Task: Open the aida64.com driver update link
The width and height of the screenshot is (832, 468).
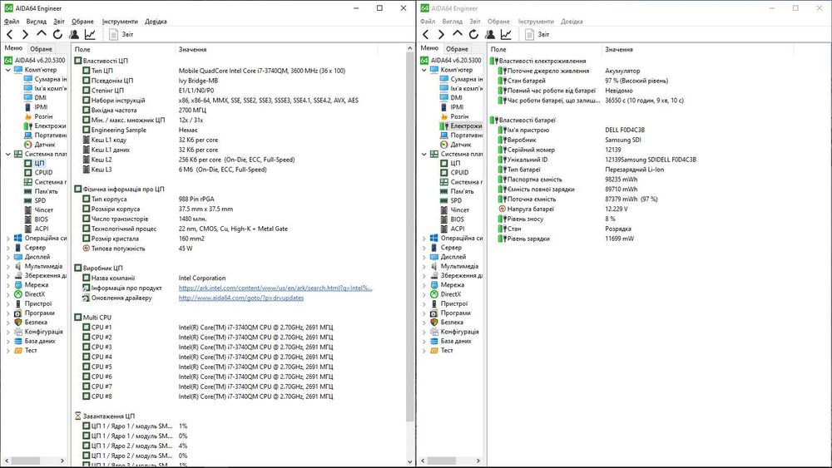Action: tap(241, 298)
